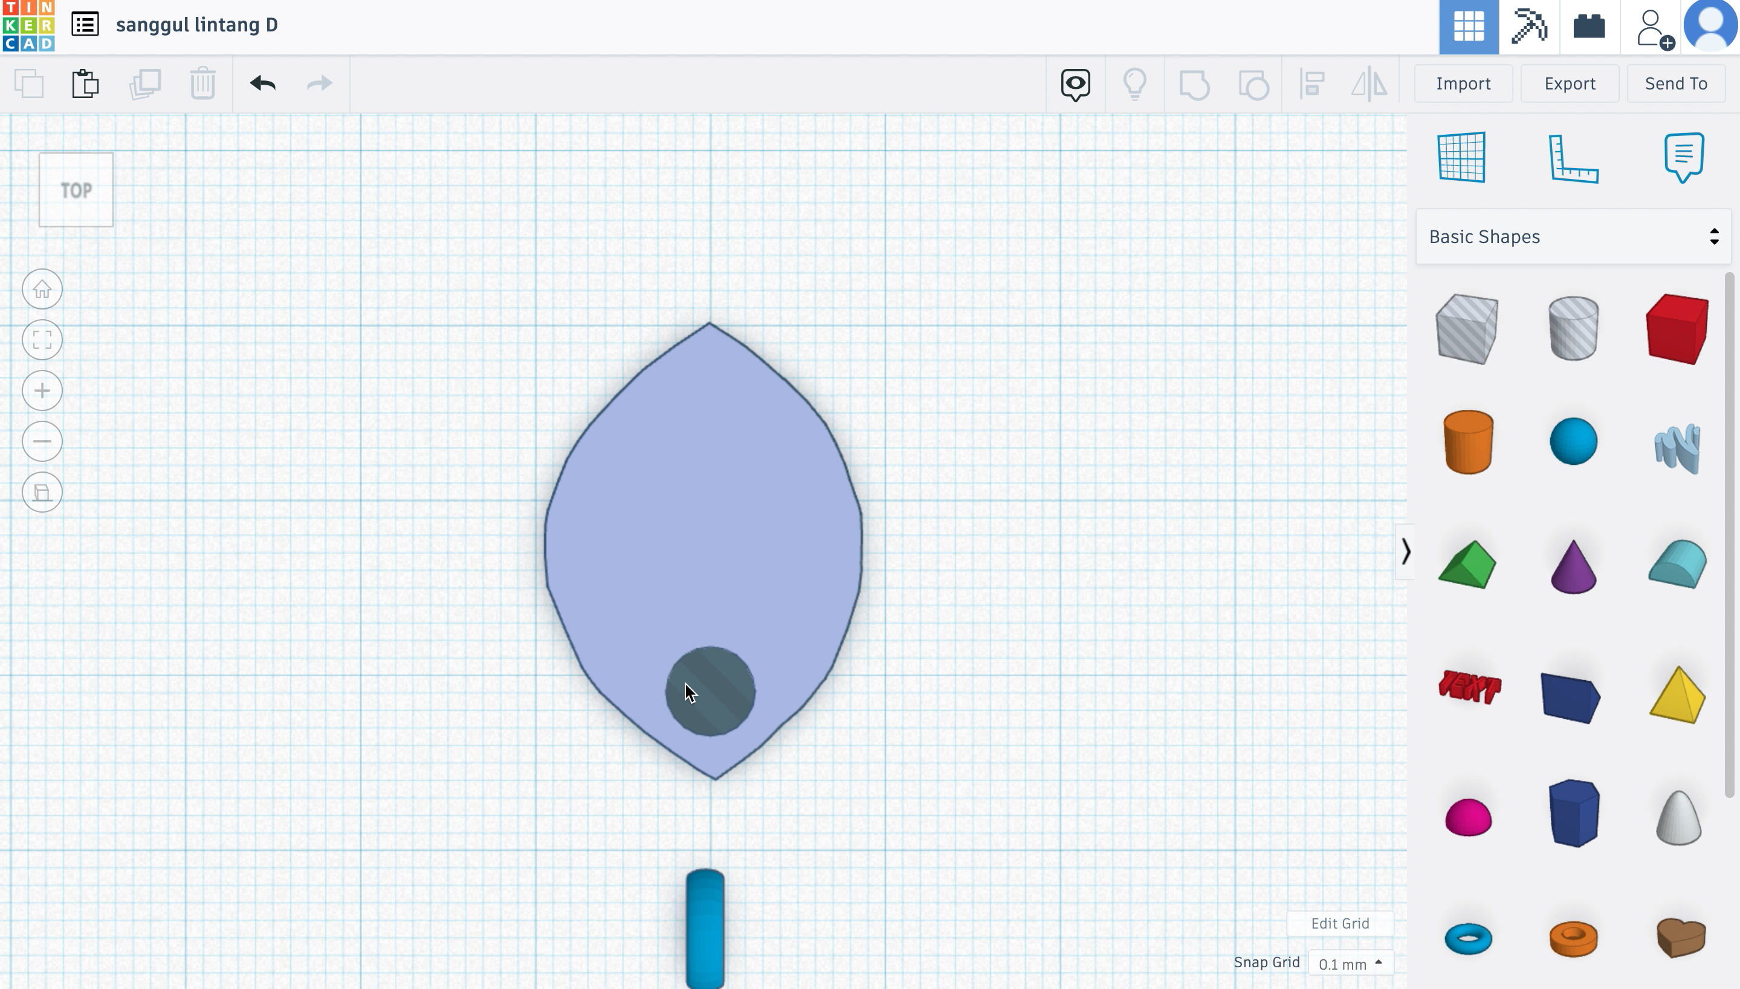Select the Workplane tool icon
Image resolution: width=1740 pixels, height=989 pixels.
[1461, 157]
